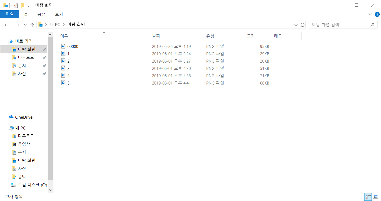Screen dimensions: 381x201
Task: Sort by the 크기 column header
Action: point(258,36)
